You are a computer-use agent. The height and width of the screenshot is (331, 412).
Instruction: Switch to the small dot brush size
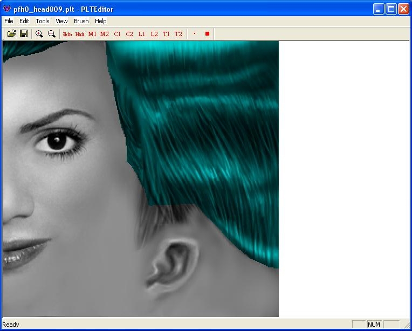195,34
